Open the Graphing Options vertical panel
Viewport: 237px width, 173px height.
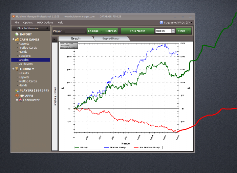tap(55, 97)
